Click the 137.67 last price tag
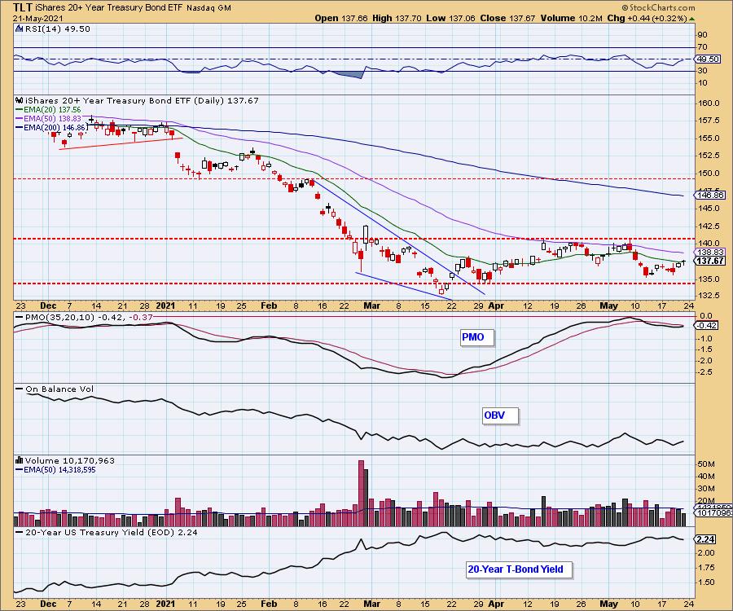This screenshot has width=733, height=611. [x=710, y=261]
